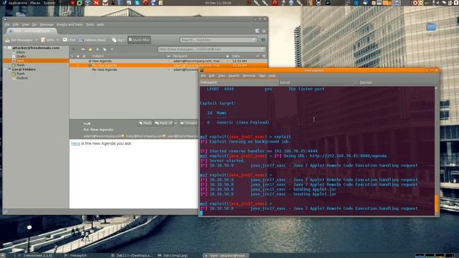The image size is (459, 258).
Task: Click Get Messages in Thunderbird toolbar
Action: point(19,40)
